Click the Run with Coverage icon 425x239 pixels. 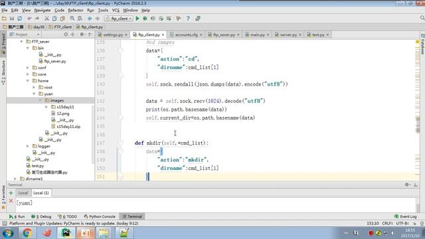point(153,19)
